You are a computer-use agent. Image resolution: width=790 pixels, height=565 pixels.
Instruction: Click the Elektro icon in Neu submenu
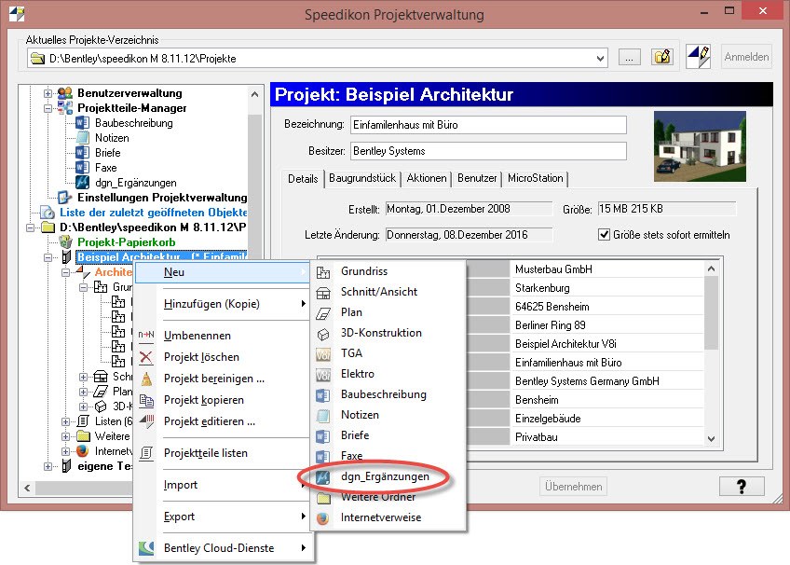pos(323,375)
